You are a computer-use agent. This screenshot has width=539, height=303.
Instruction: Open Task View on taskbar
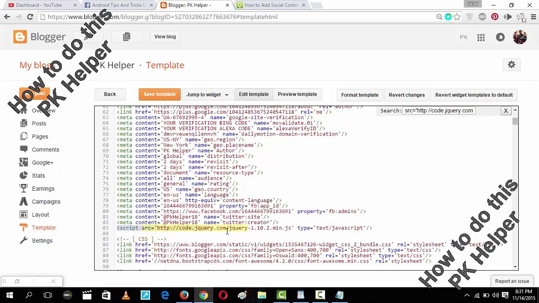pyautogui.click(x=48, y=295)
